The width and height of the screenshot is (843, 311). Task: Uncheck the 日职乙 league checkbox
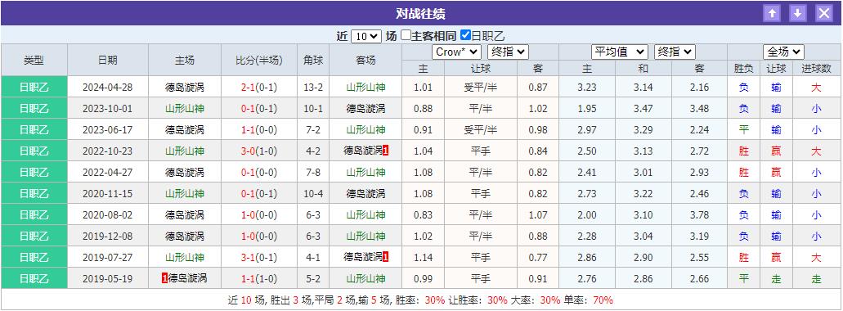tap(465, 35)
